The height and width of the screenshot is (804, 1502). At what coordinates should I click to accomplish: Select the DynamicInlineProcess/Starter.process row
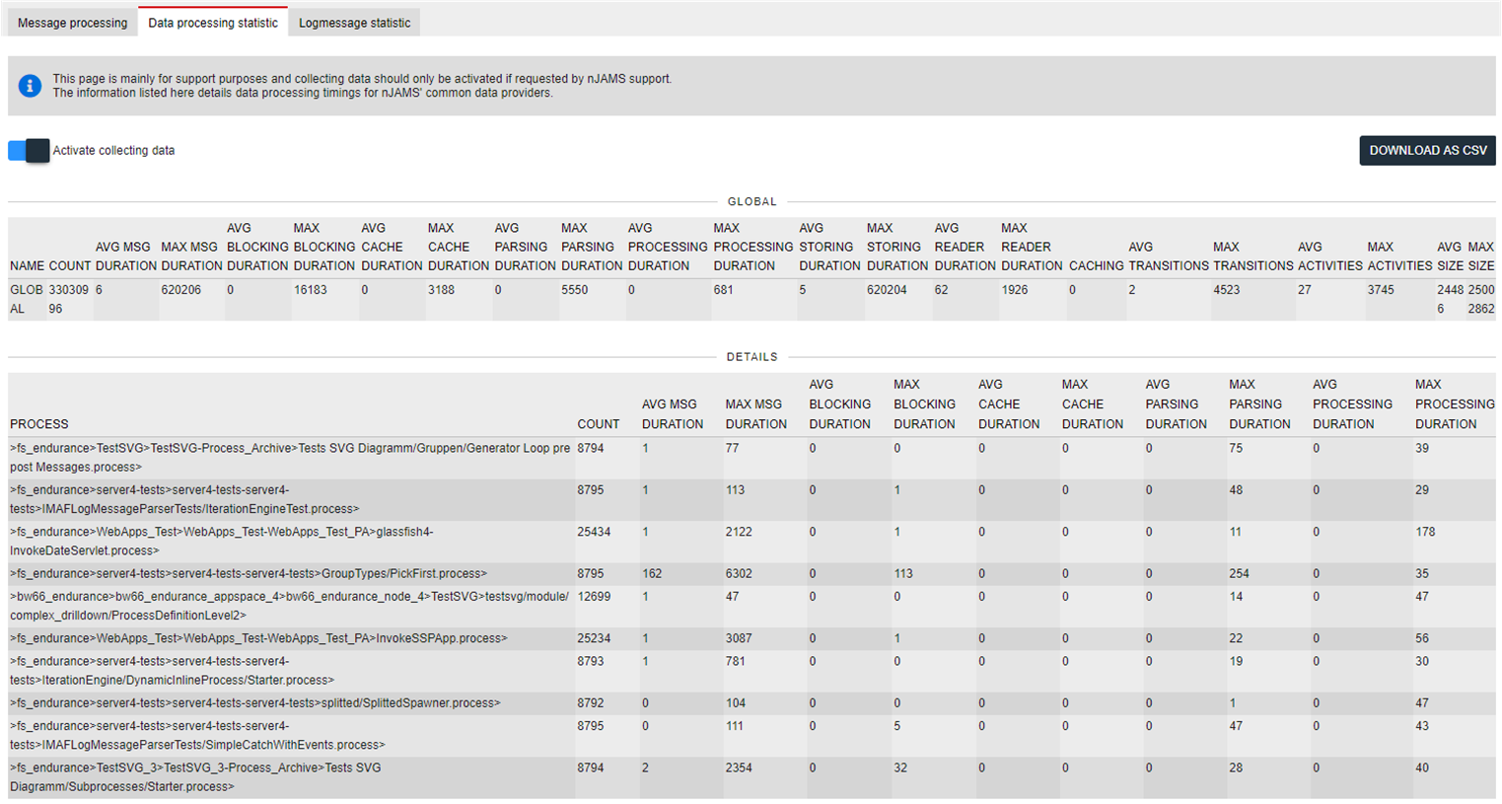point(751,671)
